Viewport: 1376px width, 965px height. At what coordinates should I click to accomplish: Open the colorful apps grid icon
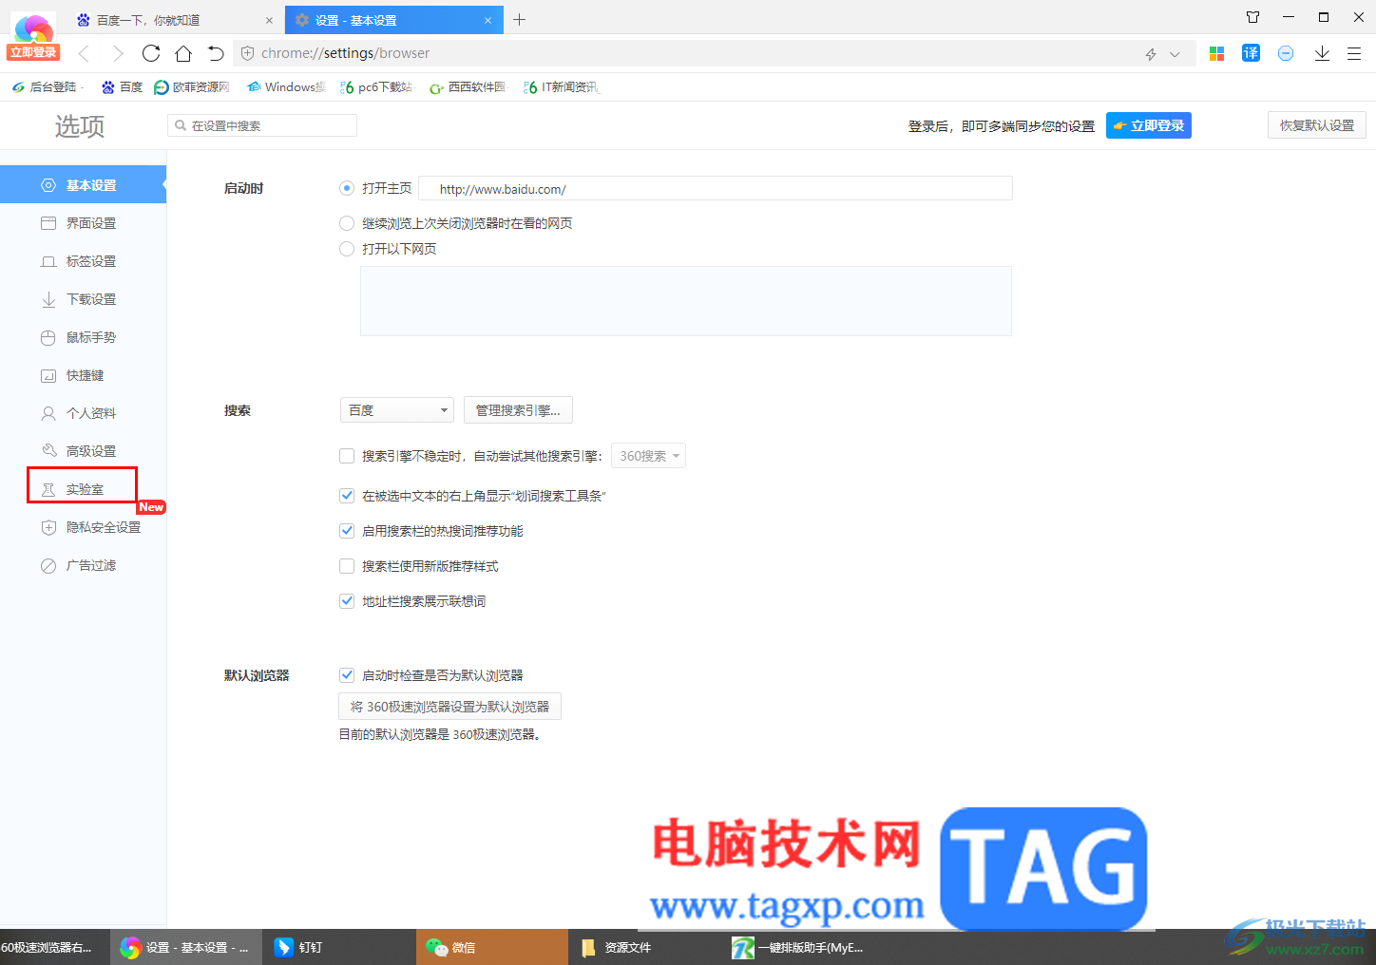pyautogui.click(x=1216, y=53)
